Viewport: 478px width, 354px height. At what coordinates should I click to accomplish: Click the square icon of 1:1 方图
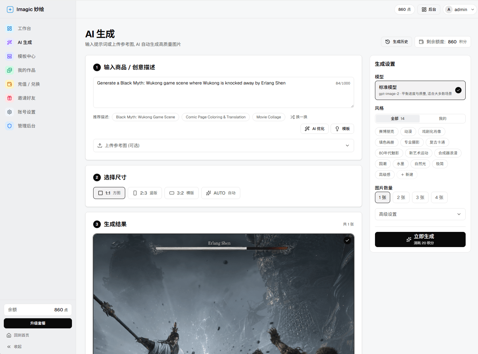coord(100,193)
